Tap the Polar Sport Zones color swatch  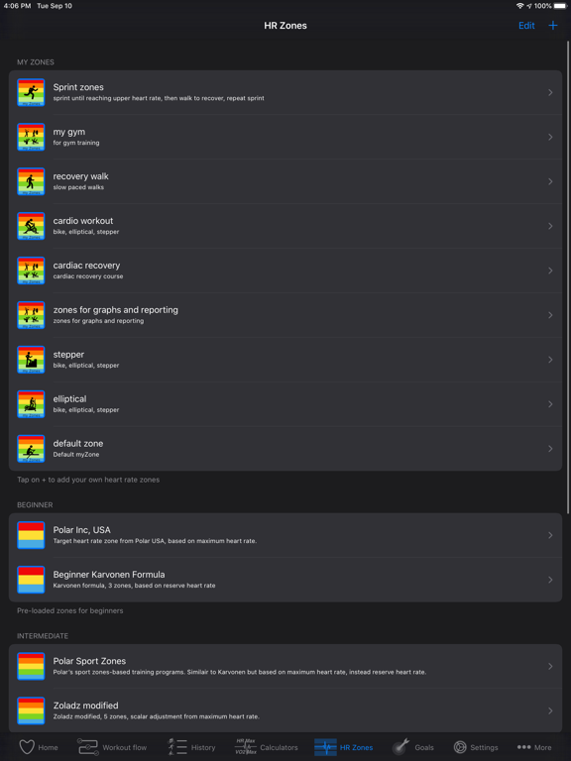point(31,666)
